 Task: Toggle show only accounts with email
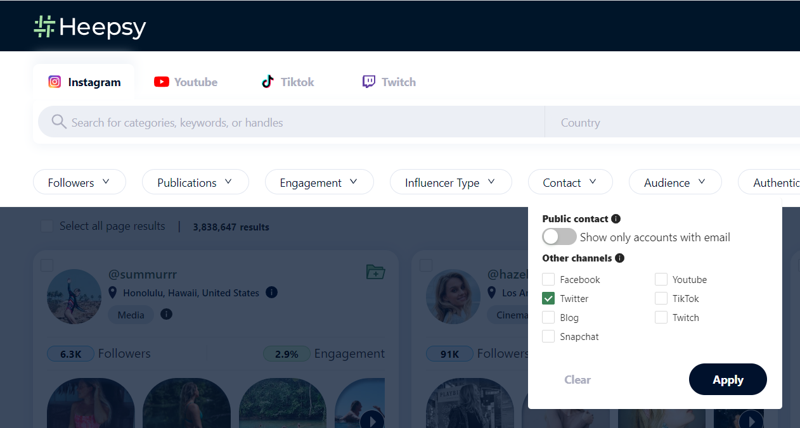coord(559,237)
